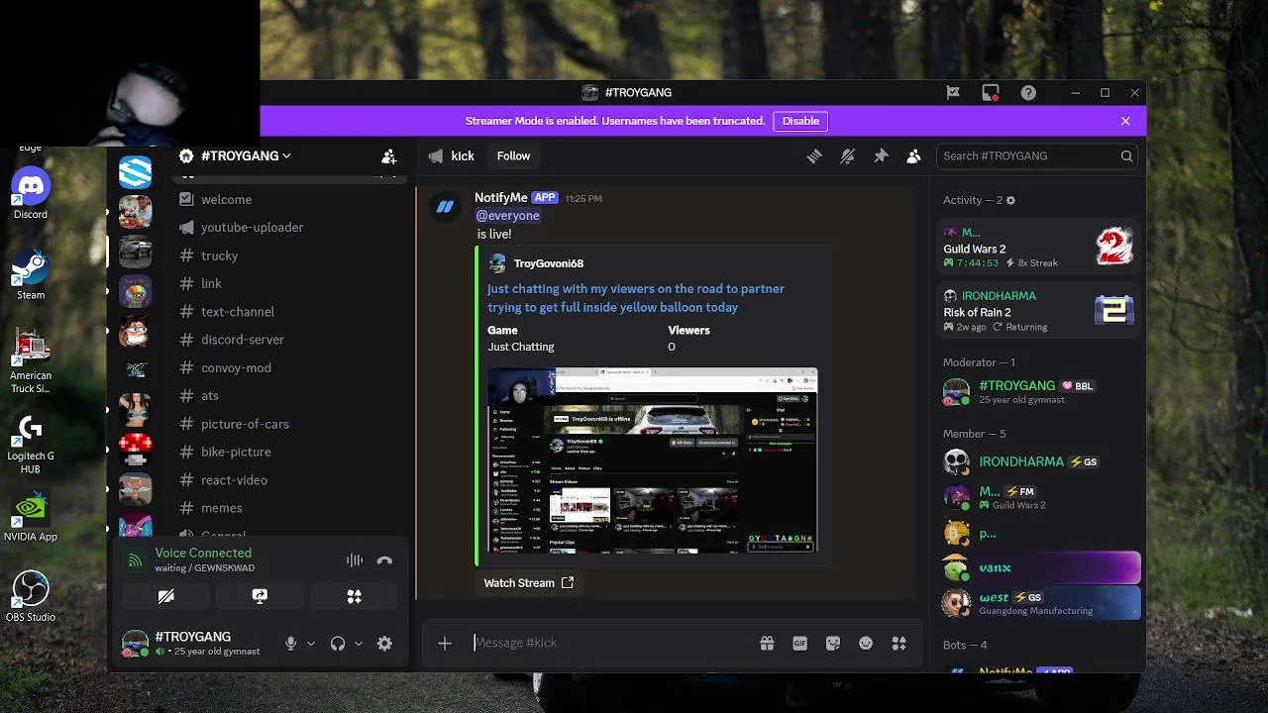Open the Discord Help icon

pos(1028,93)
